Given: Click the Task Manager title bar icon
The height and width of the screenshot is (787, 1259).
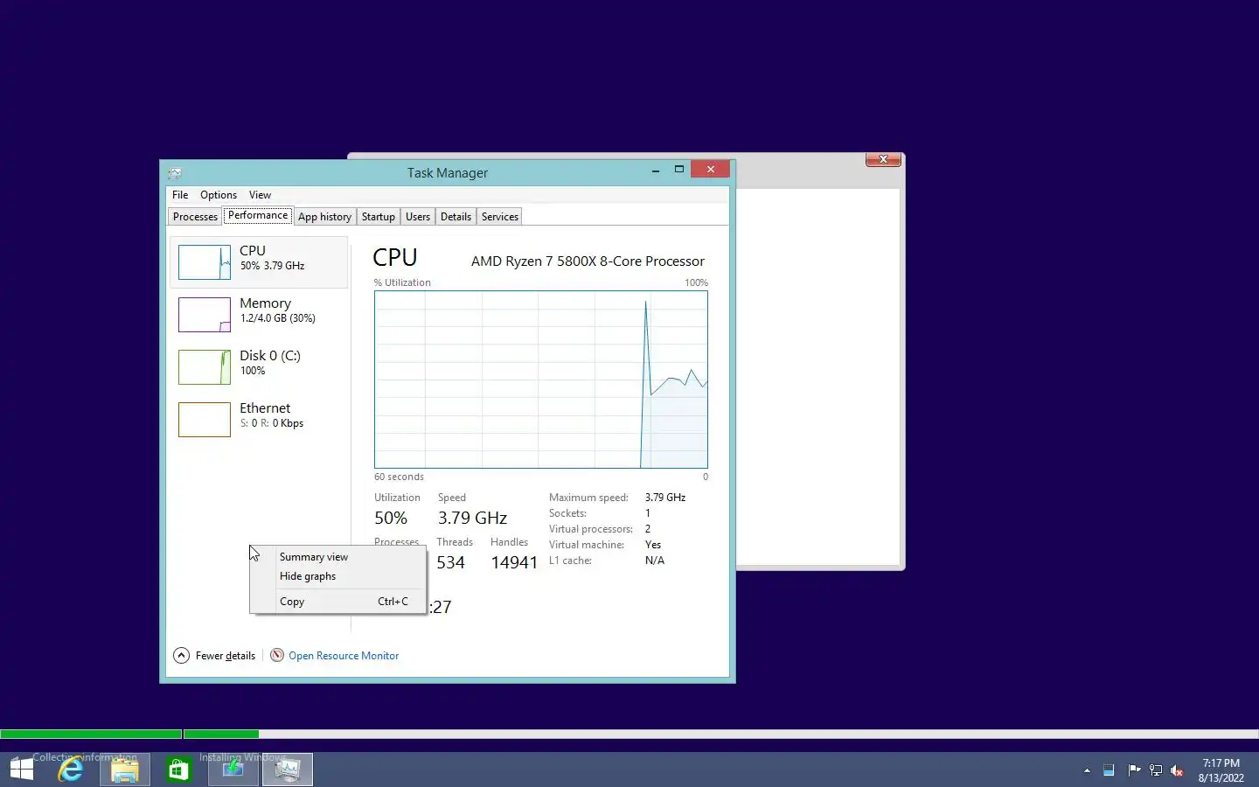Looking at the screenshot, I should click(175, 173).
